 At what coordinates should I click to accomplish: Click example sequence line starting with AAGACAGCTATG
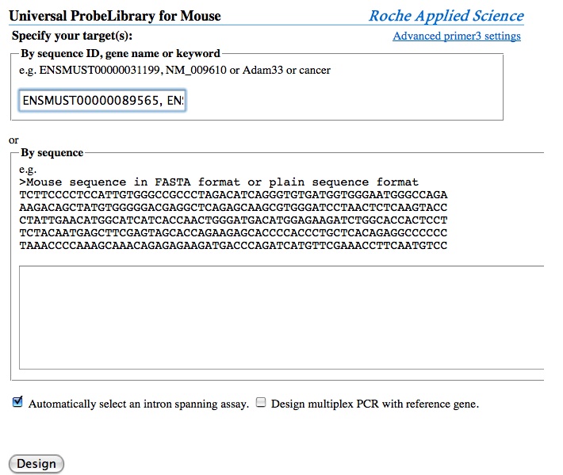(233, 207)
